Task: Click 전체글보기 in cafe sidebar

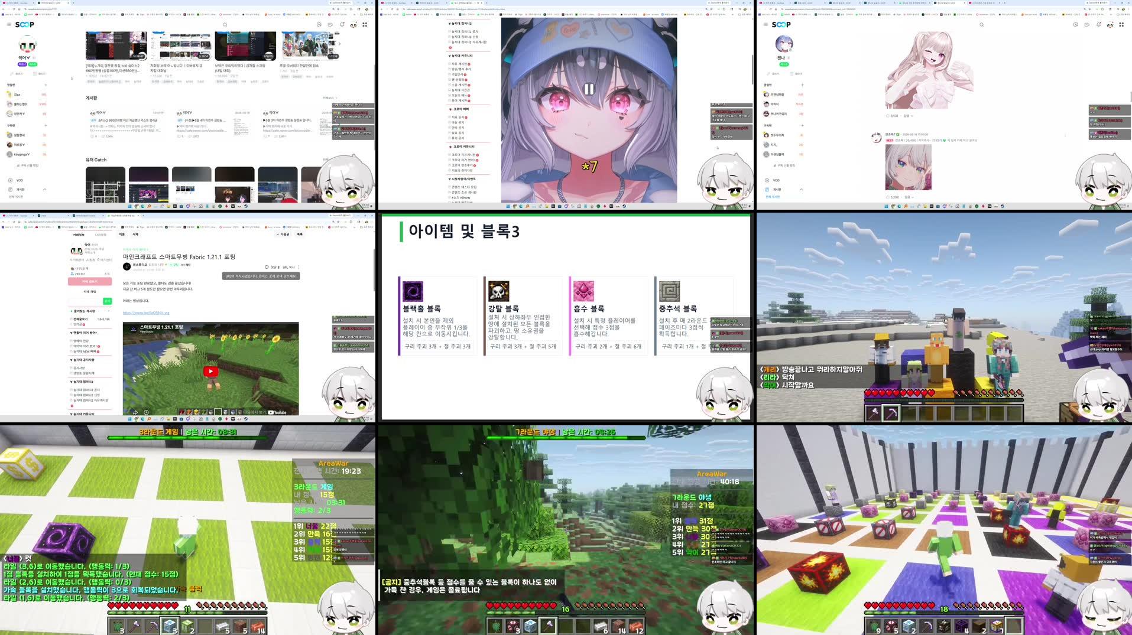Action: click(80, 319)
